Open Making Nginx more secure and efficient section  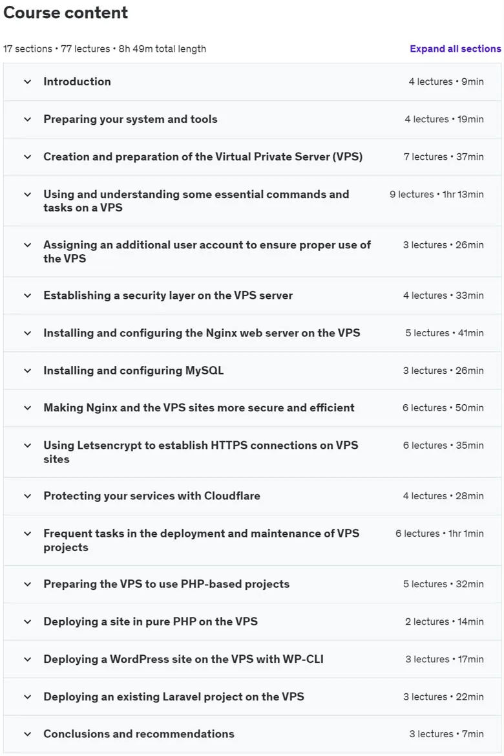[x=198, y=408]
